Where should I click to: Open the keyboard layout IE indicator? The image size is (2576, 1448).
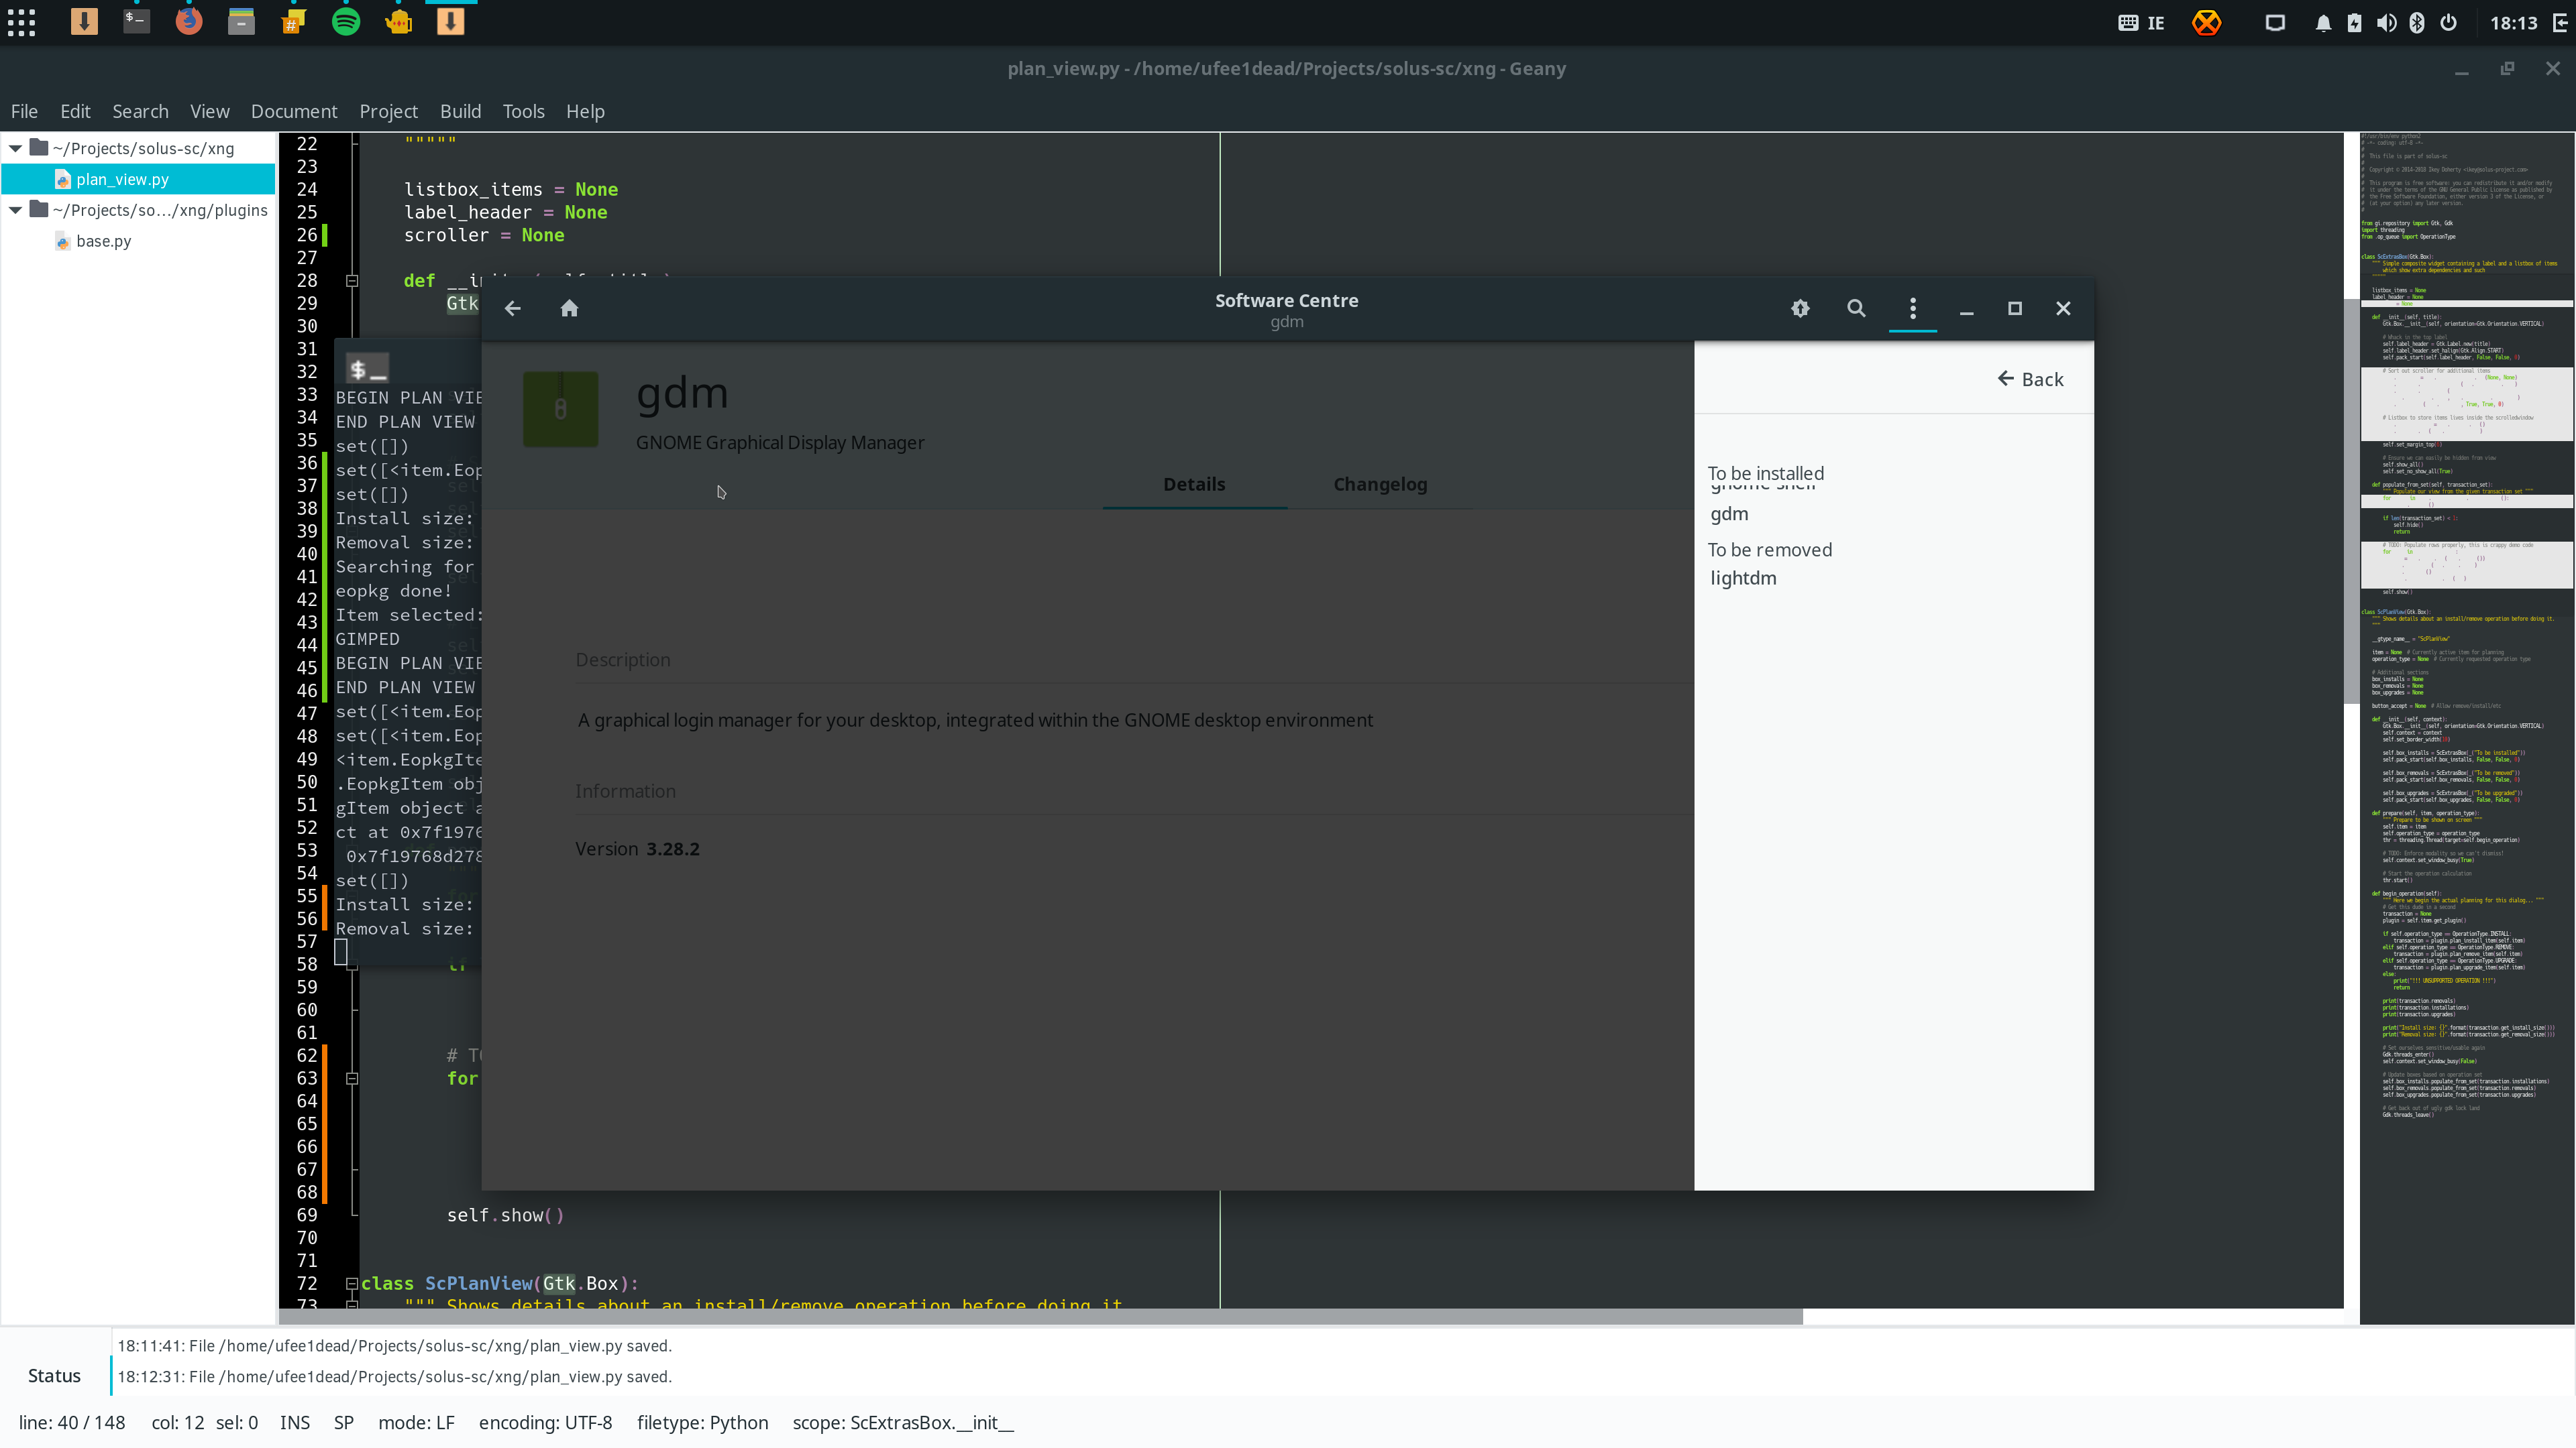(x=2141, y=23)
